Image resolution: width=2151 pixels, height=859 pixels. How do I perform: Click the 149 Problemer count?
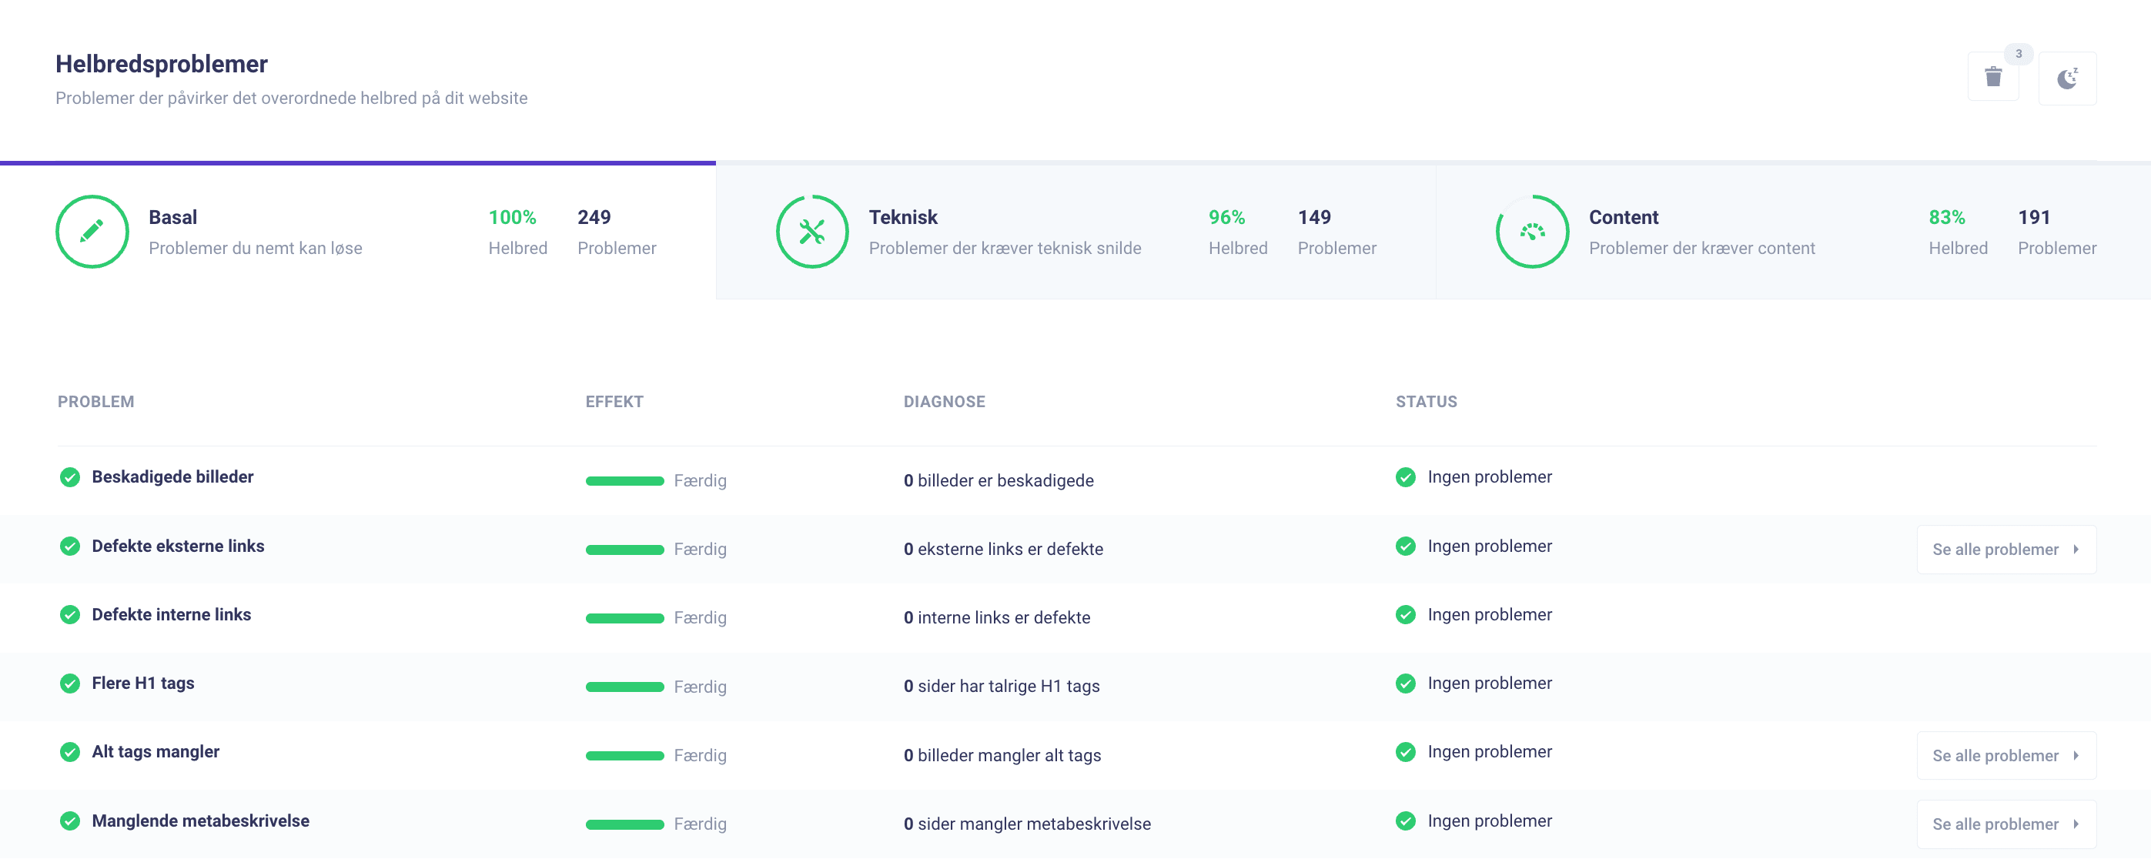click(x=1314, y=217)
